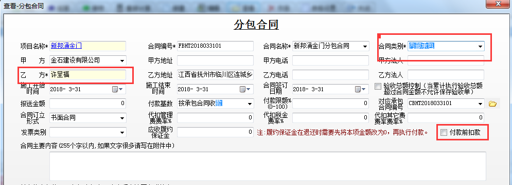Image resolution: width=512 pixels, height=185 pixels.
Task: Expand 合同类别 dropdown arrow
Action: [480, 47]
